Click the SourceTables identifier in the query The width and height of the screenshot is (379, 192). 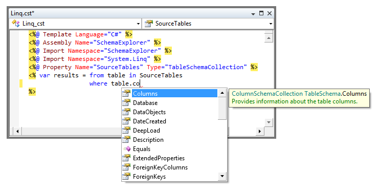[x=161, y=75]
